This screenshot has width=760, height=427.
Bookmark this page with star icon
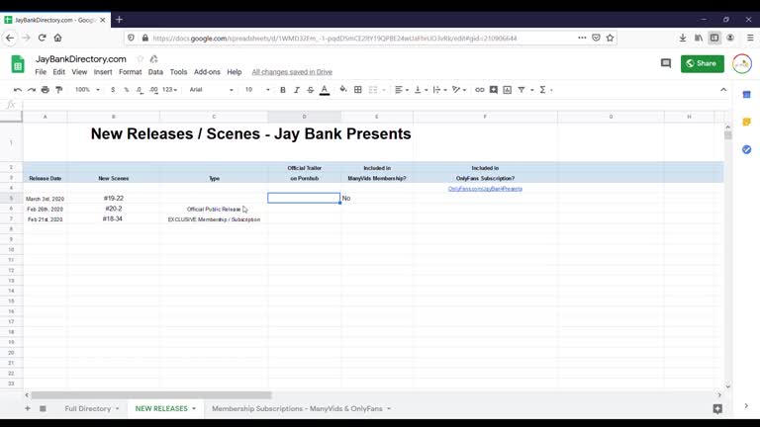click(x=610, y=38)
